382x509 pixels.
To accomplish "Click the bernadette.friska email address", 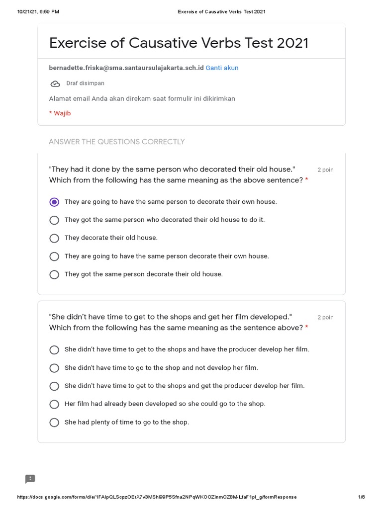I will click(126, 68).
